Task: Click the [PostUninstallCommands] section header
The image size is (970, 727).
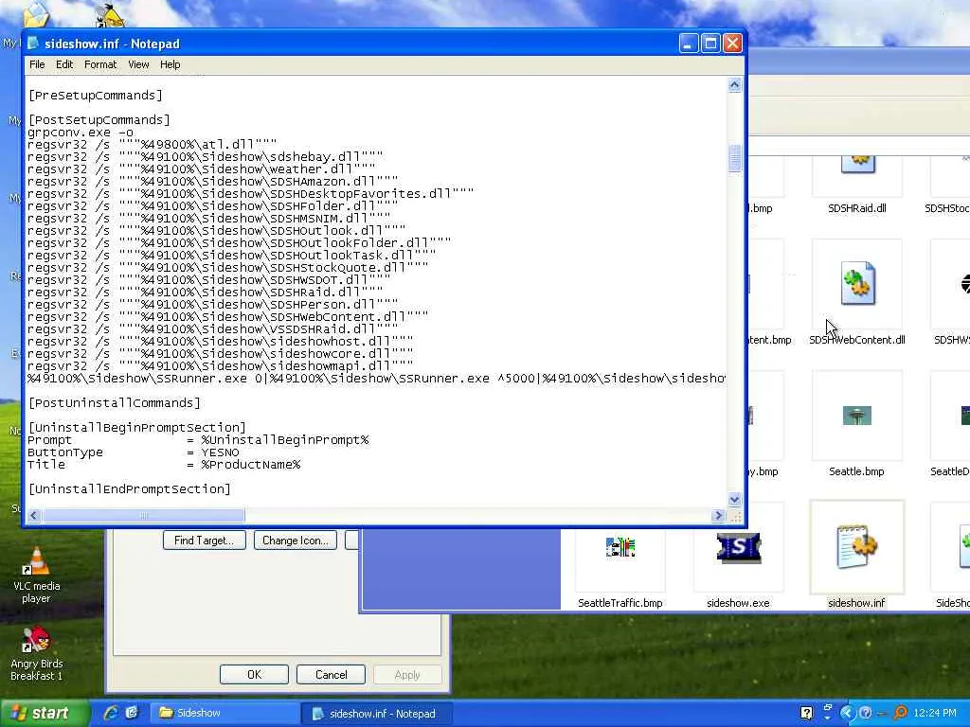Action: click(x=115, y=403)
